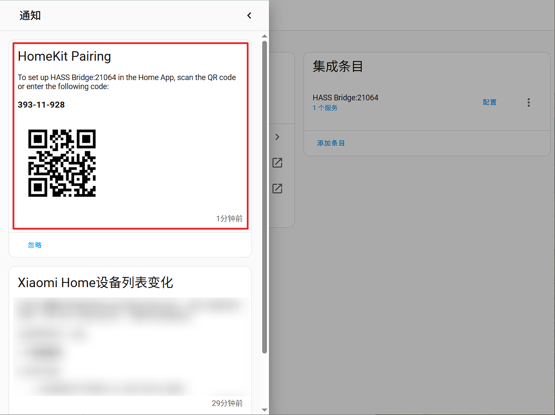Click the pairing code 393-11-928
Viewport: 555px width, 415px height.
pos(41,105)
